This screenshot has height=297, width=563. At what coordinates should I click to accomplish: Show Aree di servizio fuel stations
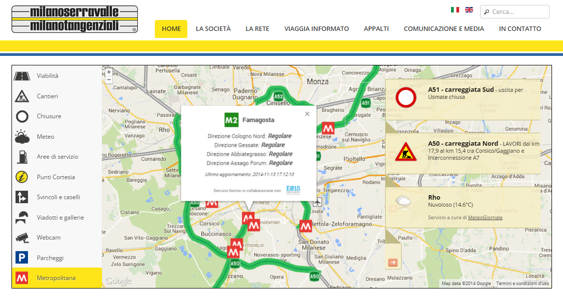pyautogui.click(x=21, y=157)
